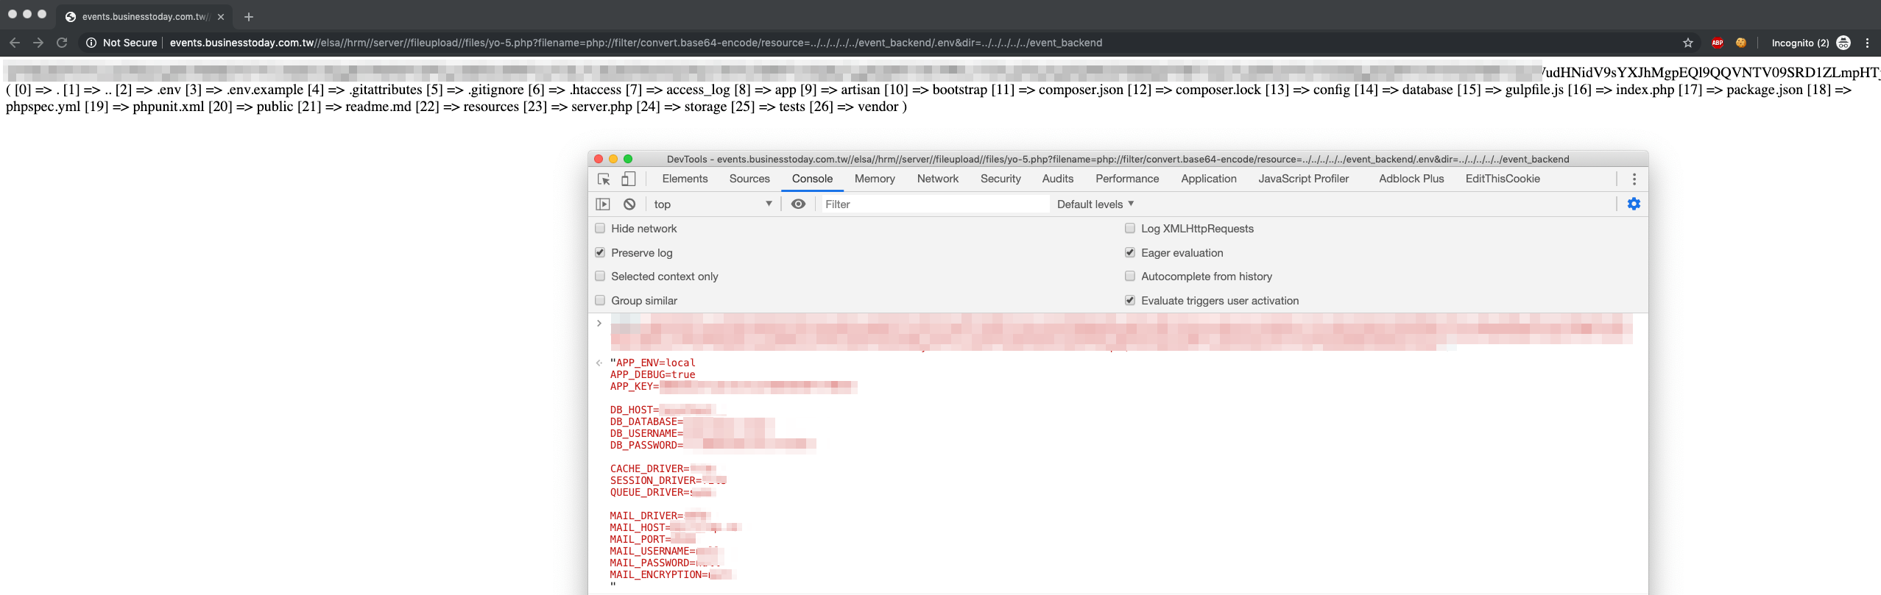Switch to the Elements tab
The width and height of the screenshot is (1881, 595).
pos(685,179)
